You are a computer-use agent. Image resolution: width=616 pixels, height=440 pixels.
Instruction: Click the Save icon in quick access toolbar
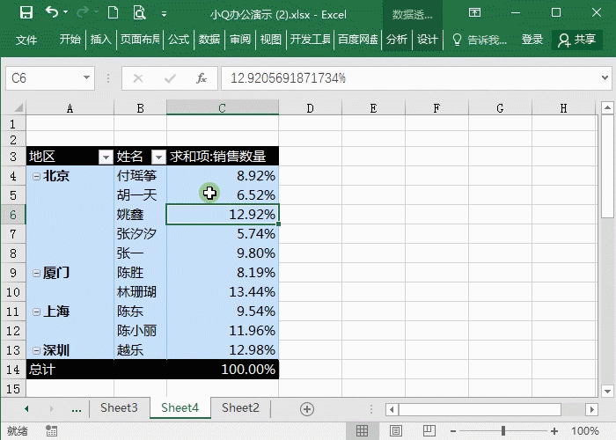click(x=26, y=13)
